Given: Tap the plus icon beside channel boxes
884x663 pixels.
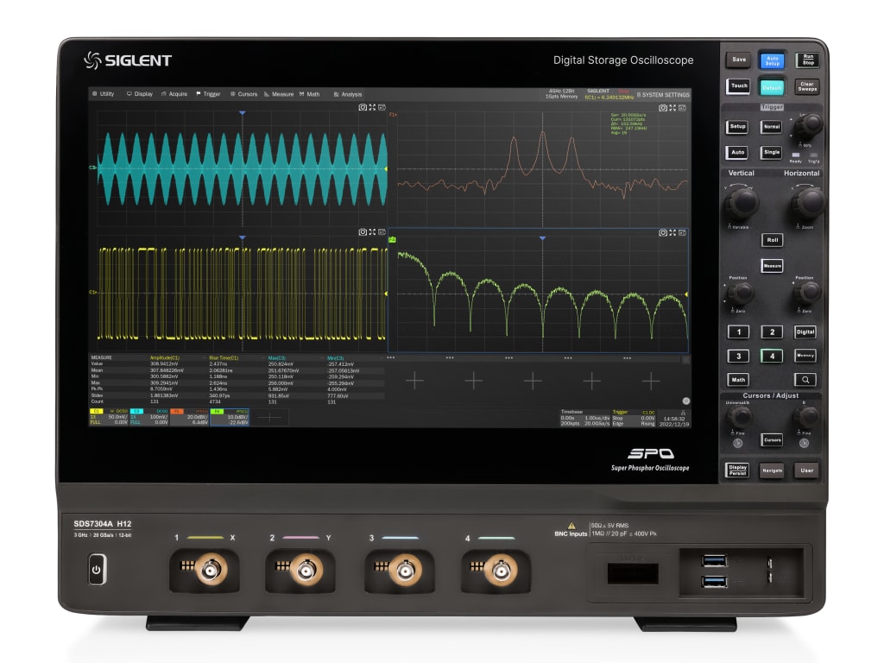Looking at the screenshot, I should pos(270,417).
